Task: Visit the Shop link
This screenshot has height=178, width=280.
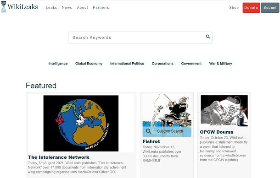Action: click(234, 7)
